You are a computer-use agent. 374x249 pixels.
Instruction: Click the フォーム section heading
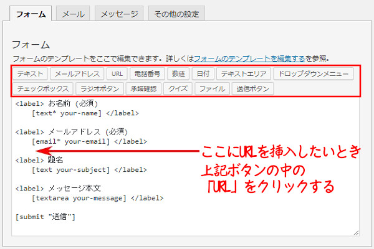31,45
